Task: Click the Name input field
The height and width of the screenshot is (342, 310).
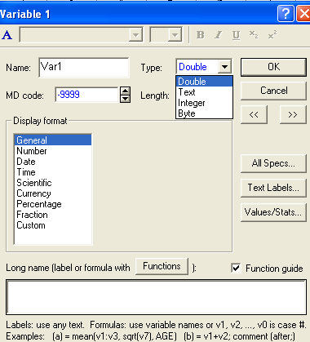Action: (x=84, y=67)
